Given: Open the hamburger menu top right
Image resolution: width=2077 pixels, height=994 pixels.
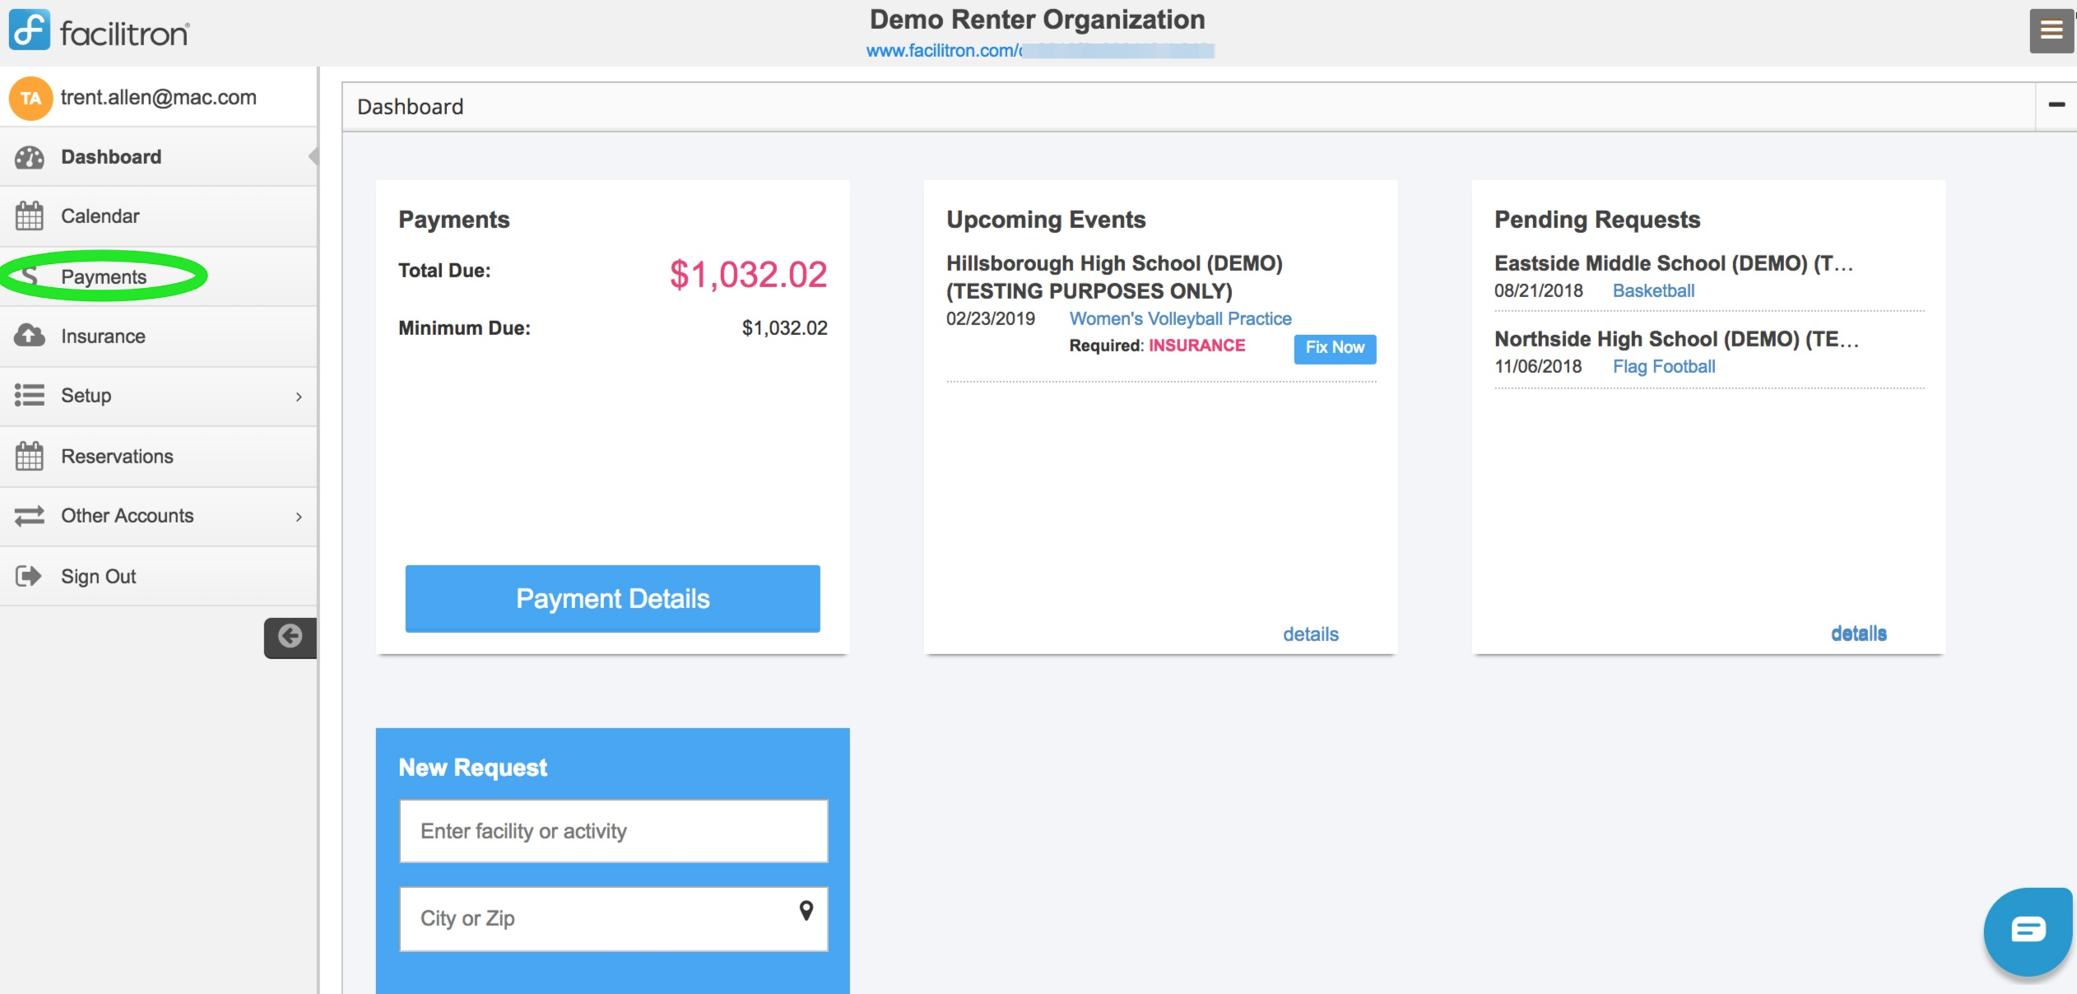Looking at the screenshot, I should (2051, 30).
